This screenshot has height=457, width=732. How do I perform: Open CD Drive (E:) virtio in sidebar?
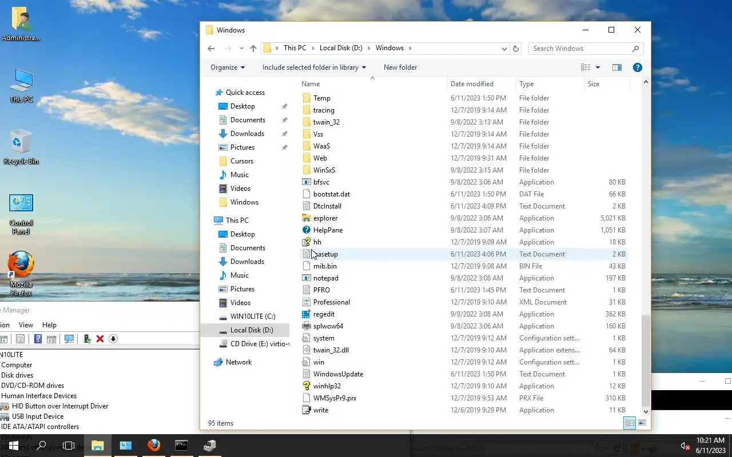[259, 344]
